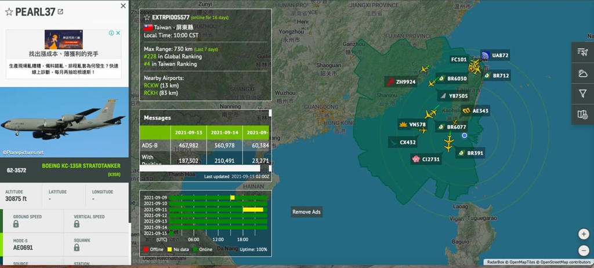Viewport: 594px width, 268px height.
Task: Click the #228 global ranking link
Action: 150,56
